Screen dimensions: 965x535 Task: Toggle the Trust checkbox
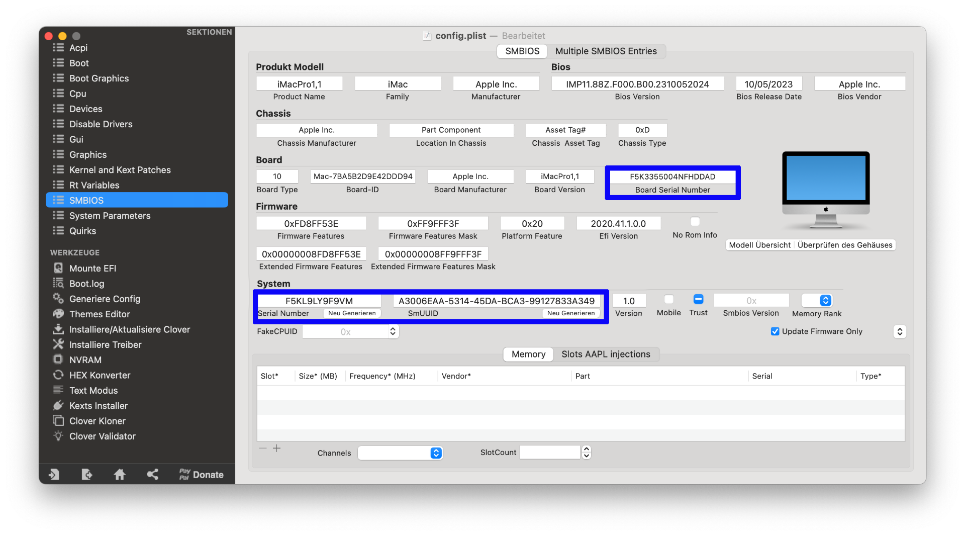(x=698, y=300)
